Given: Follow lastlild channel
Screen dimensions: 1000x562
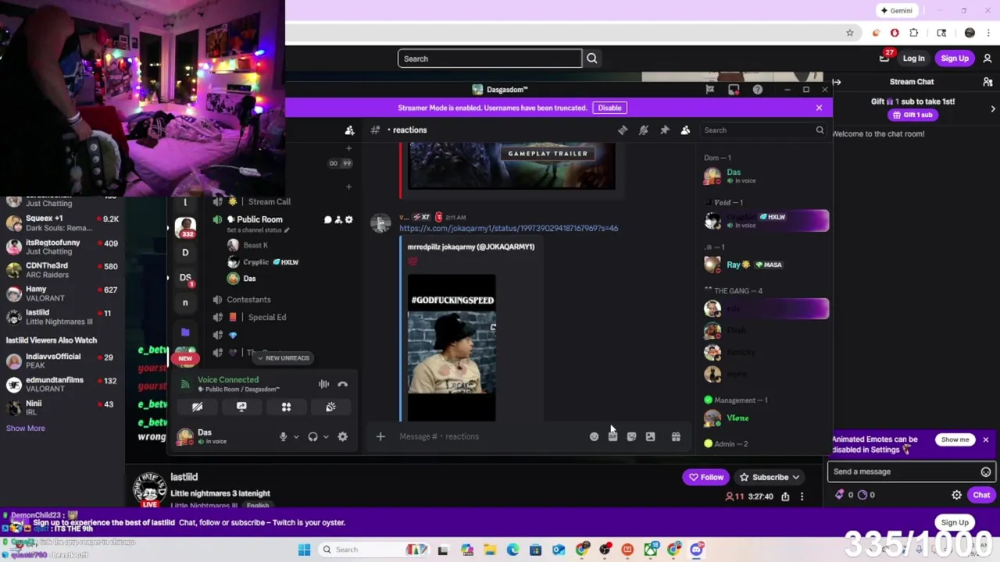Looking at the screenshot, I should [705, 477].
